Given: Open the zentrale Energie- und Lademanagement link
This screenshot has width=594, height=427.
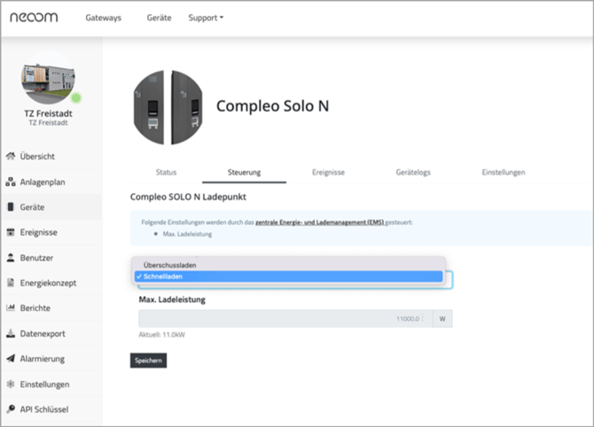Looking at the screenshot, I should [320, 222].
